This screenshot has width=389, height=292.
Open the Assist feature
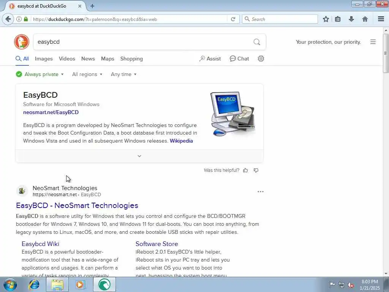210,59
